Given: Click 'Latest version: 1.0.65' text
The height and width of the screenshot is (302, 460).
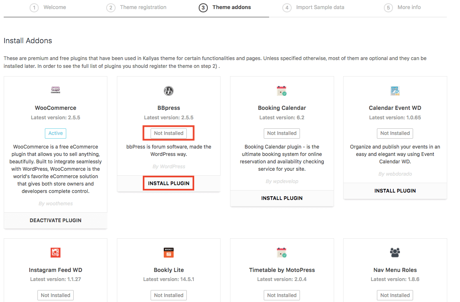Looking at the screenshot, I should tap(395, 118).
